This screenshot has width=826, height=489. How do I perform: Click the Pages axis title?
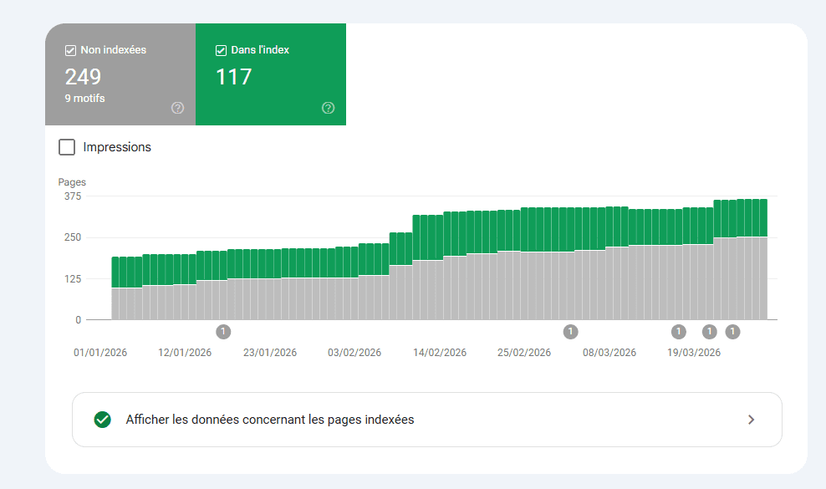[72, 182]
